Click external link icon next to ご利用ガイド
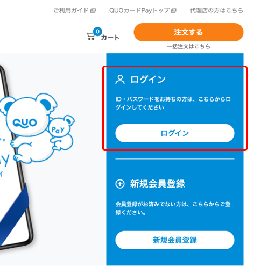 (93, 11)
